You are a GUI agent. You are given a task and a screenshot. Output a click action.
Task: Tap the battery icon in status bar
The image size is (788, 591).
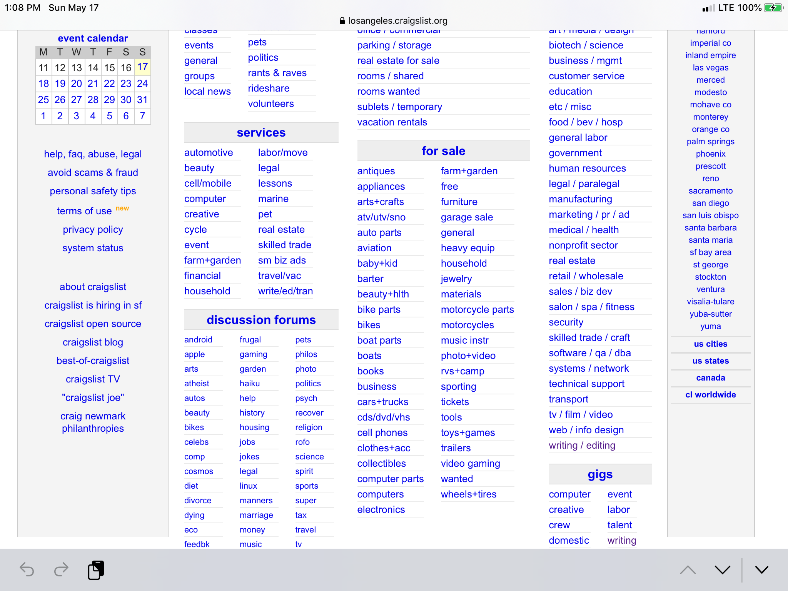[x=773, y=8]
